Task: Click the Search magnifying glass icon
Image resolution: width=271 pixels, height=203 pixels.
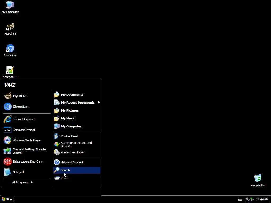Action: pyautogui.click(x=57, y=170)
